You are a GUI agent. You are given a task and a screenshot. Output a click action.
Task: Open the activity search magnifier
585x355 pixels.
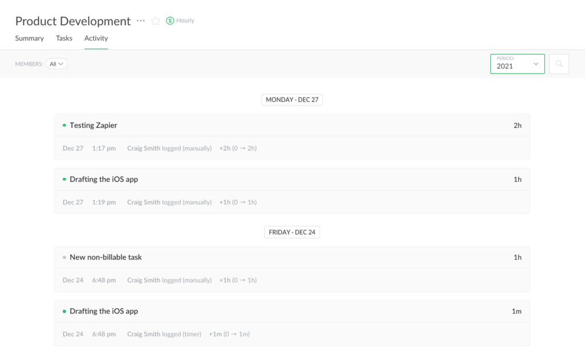tap(559, 64)
